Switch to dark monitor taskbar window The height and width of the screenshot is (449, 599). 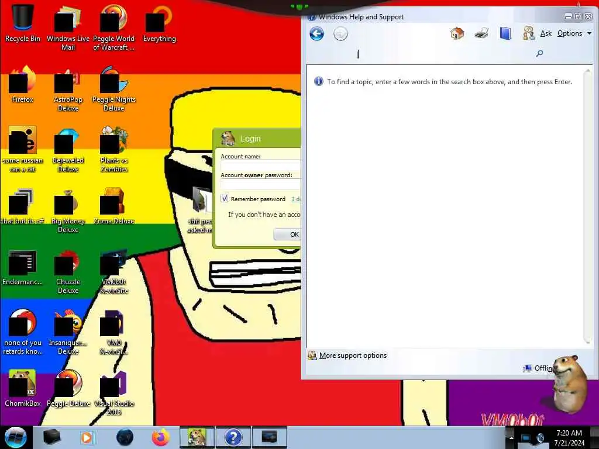click(269, 437)
